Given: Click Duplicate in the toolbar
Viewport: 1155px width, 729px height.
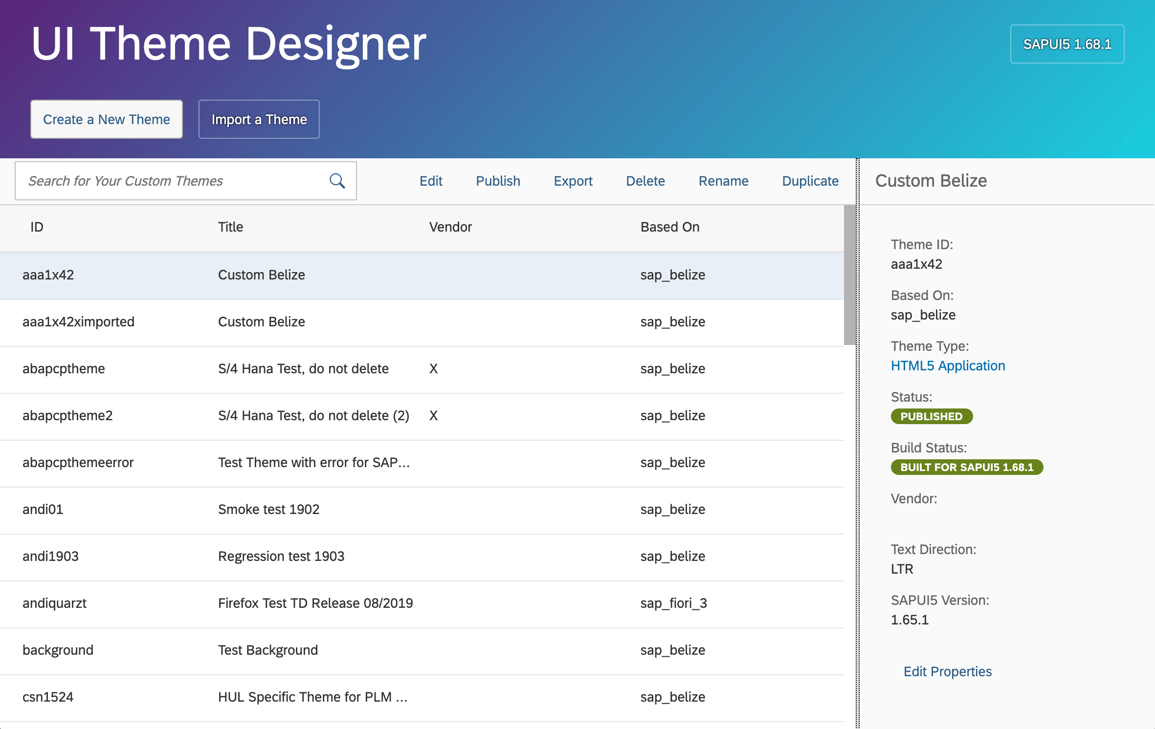Looking at the screenshot, I should pos(810,181).
